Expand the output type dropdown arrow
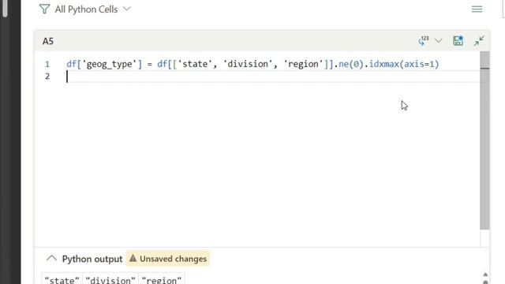 coord(439,40)
